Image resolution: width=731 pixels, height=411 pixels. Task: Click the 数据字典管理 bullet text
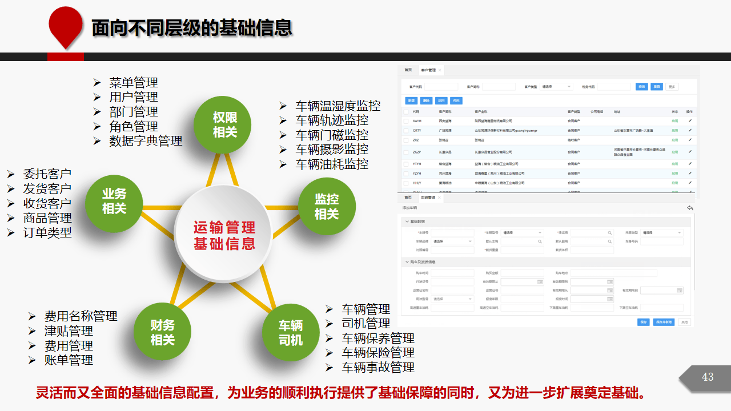146,141
